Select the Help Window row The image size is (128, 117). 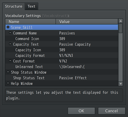click(x=62, y=83)
